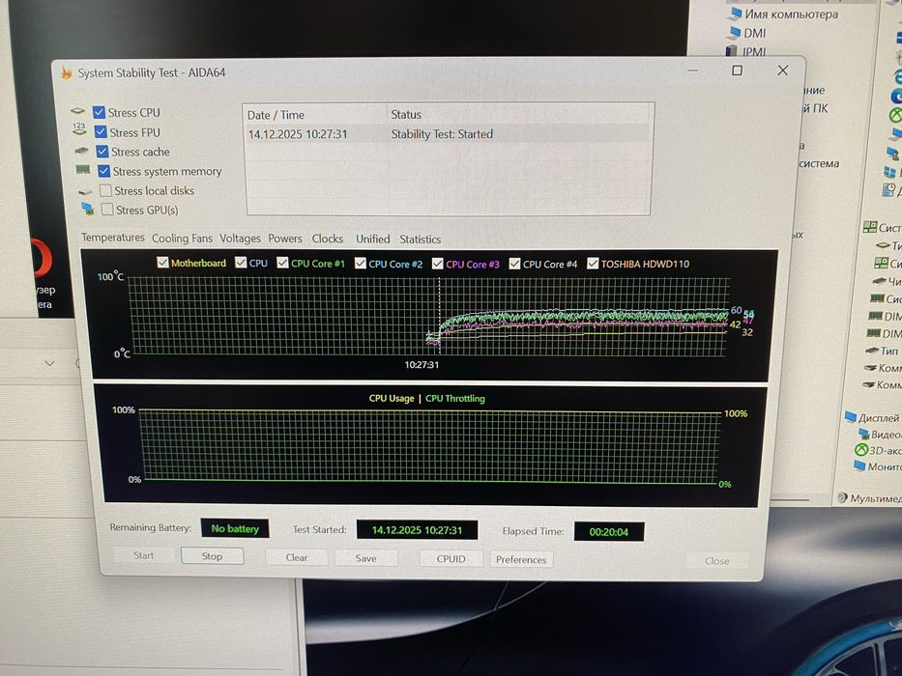This screenshot has height=676, width=902.
Task: Toggle CPU Core #2 graph checkbox
Action: pos(361,264)
